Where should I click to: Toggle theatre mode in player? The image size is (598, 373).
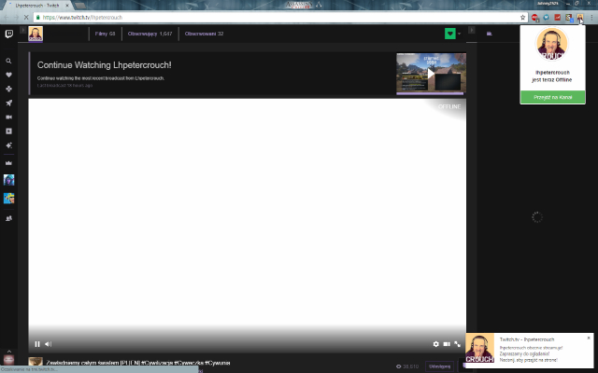tap(447, 344)
